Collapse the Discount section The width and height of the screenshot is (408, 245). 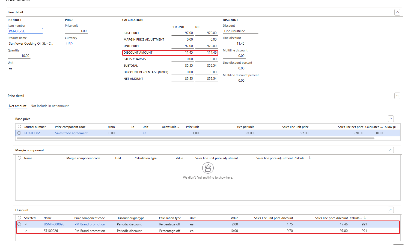pyautogui.click(x=391, y=210)
